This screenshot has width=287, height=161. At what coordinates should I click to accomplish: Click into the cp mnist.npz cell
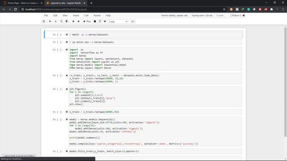click(155, 42)
